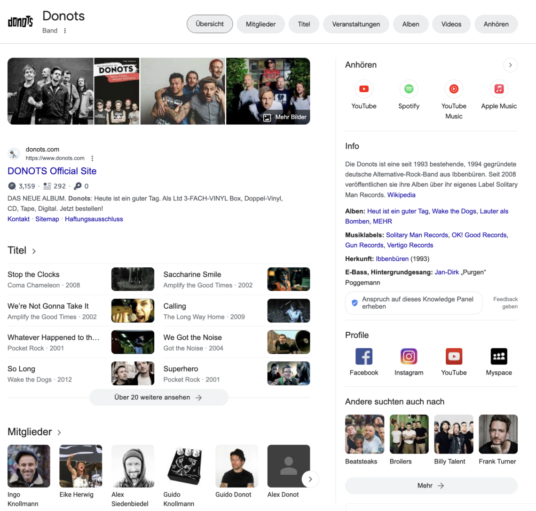
Task: Open Ingo Knollmann member photo
Action: click(x=29, y=466)
